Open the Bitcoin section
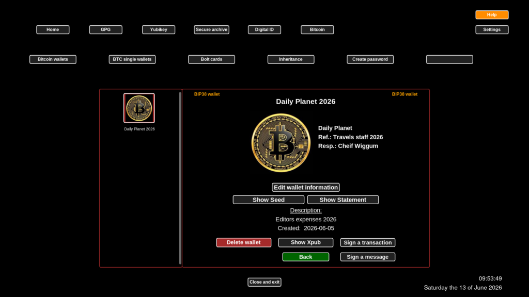 point(317,29)
